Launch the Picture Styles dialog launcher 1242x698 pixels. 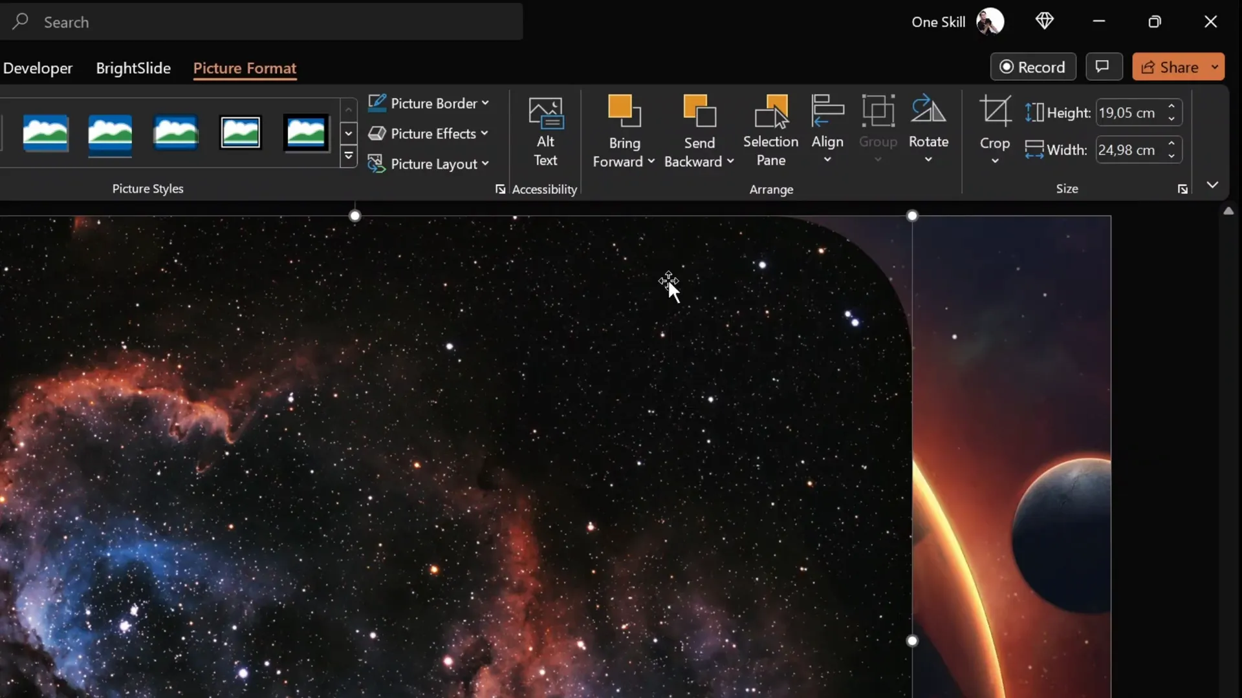(x=500, y=189)
